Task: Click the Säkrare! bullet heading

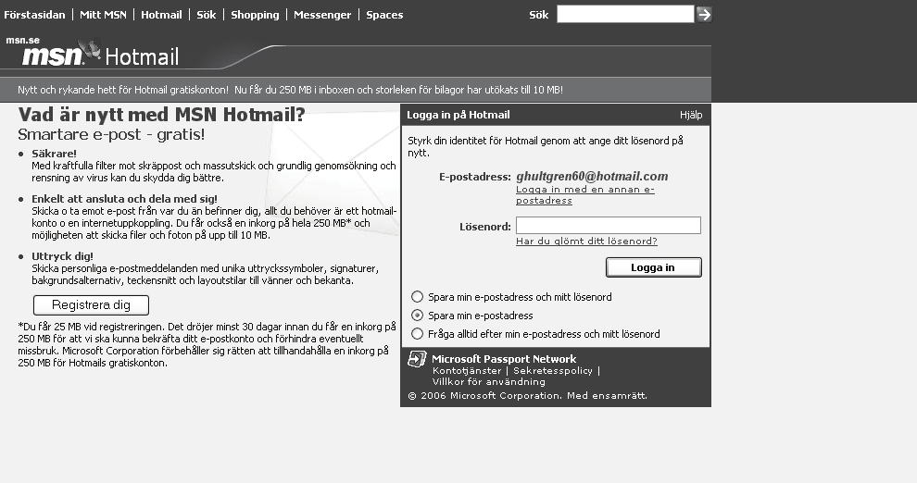Action: pyautogui.click(x=54, y=154)
